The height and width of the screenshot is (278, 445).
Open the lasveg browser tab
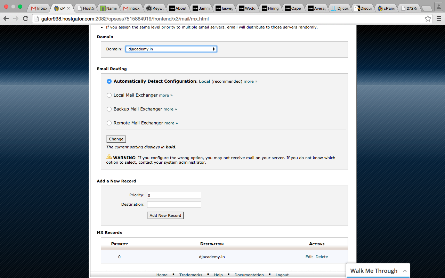pyautogui.click(x=224, y=8)
